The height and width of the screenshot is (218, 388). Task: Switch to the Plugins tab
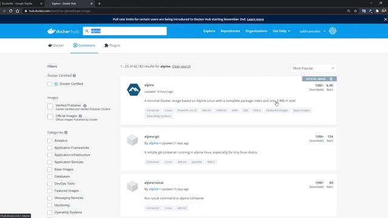(112, 45)
